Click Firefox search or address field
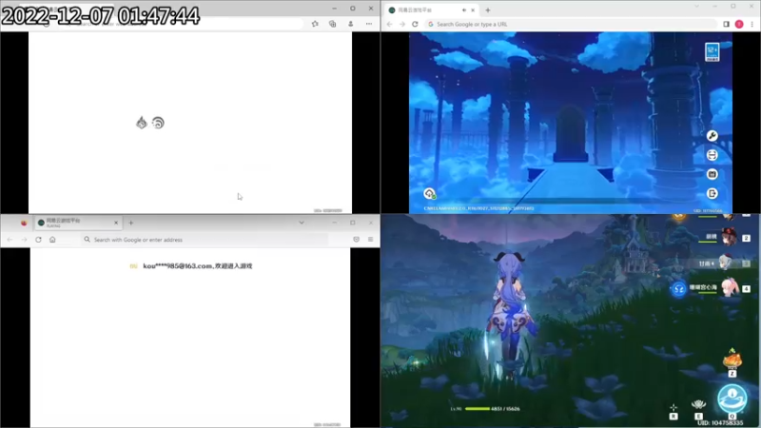761x428 pixels. (204, 240)
